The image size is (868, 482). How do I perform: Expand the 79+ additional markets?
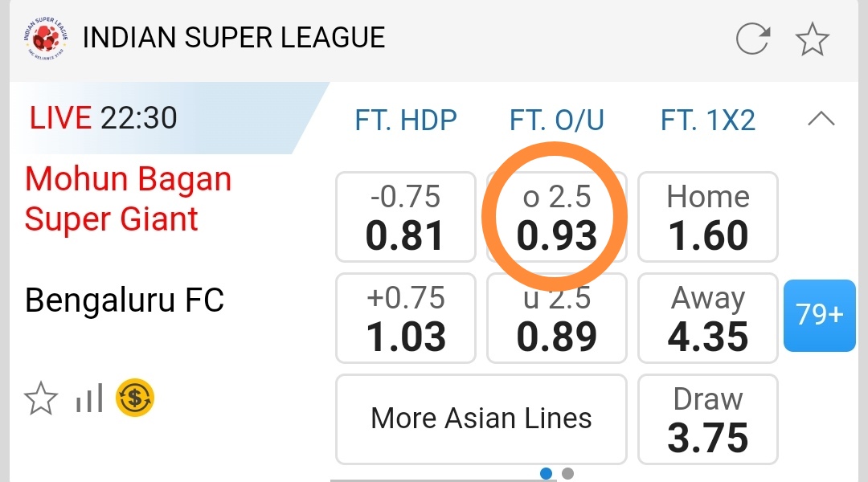click(820, 315)
